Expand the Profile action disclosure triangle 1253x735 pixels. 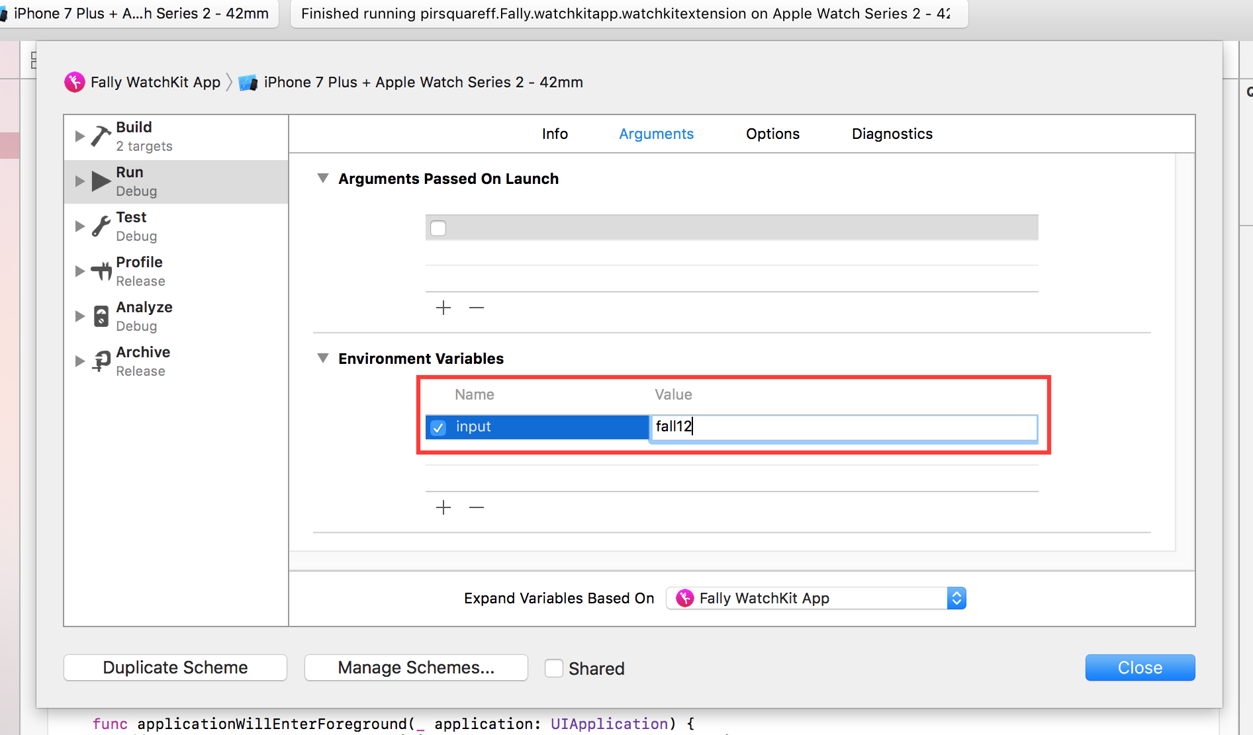[80, 271]
